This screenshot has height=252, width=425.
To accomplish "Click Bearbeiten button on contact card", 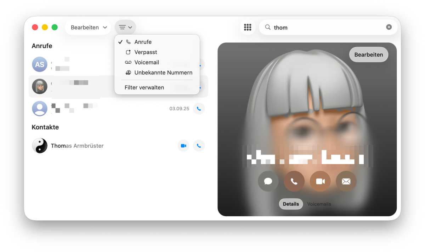I will point(368,55).
